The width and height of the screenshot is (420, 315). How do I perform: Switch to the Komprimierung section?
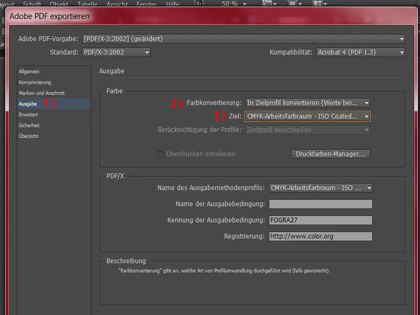click(36, 82)
